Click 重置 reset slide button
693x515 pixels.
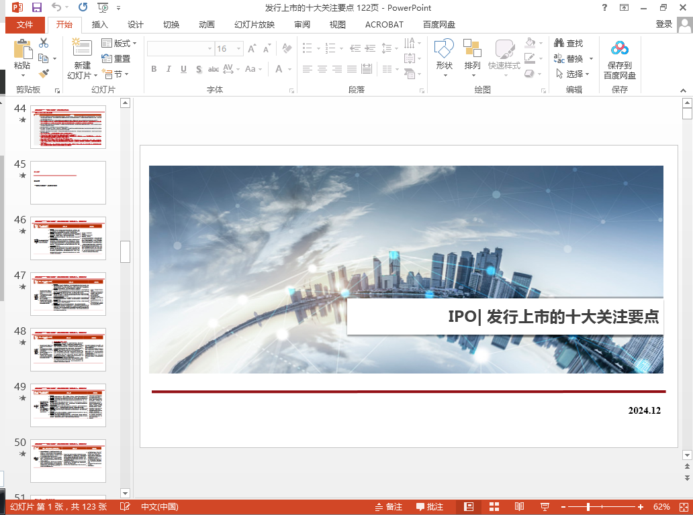coord(115,58)
